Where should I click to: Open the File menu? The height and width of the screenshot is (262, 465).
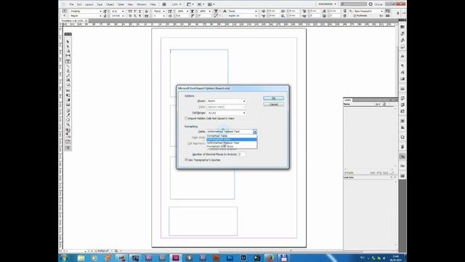point(71,4)
